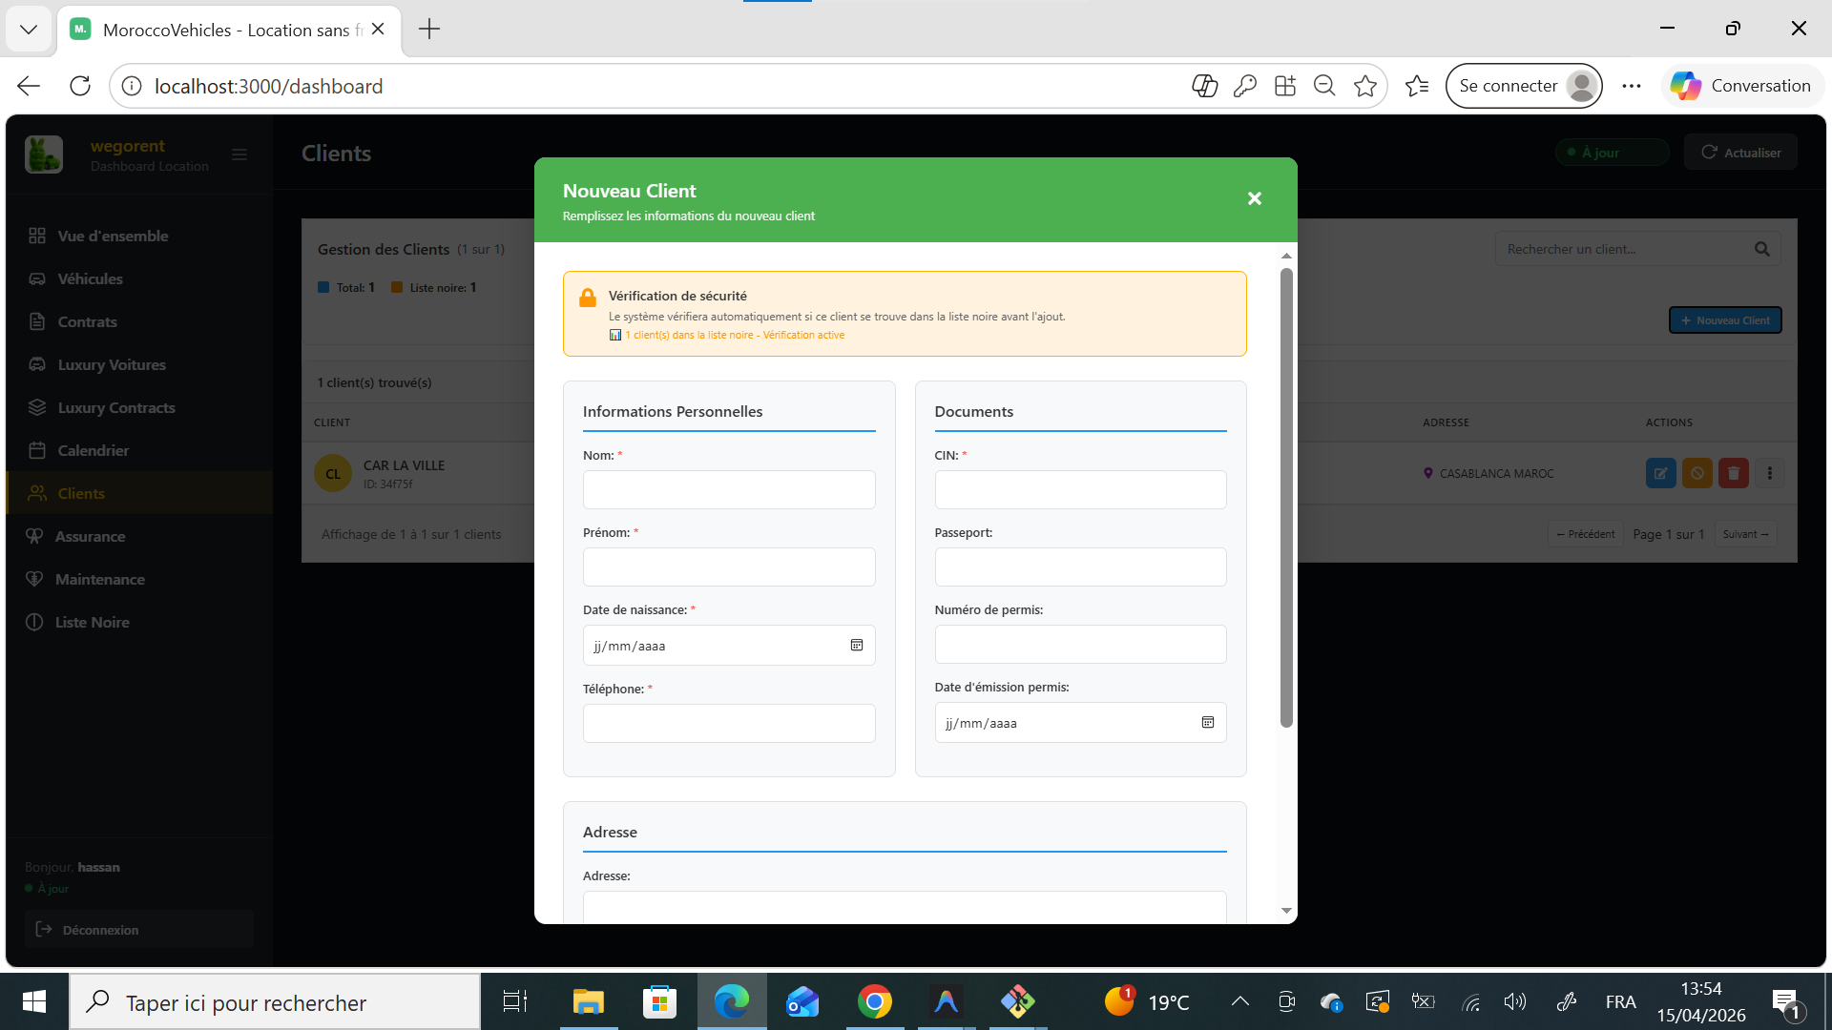
Task: Open the Date d'émission permis calendar picker
Action: pos(1207,723)
